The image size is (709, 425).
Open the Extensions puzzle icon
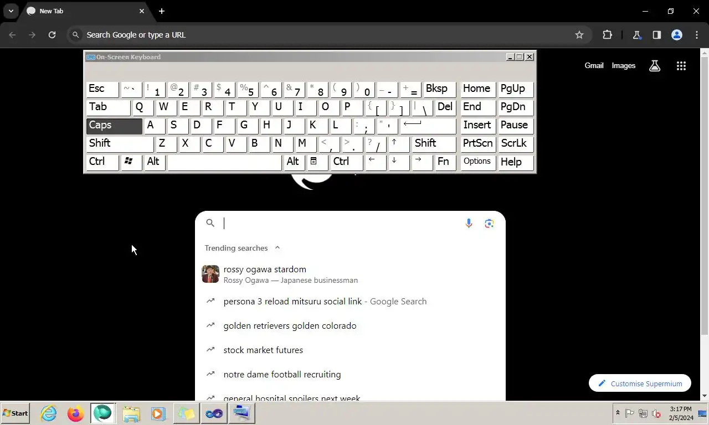[607, 35]
